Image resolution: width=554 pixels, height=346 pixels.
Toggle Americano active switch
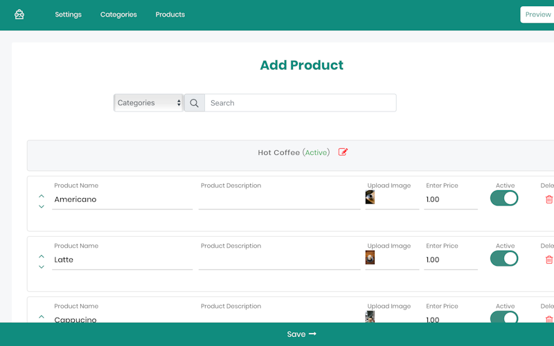coord(504,198)
